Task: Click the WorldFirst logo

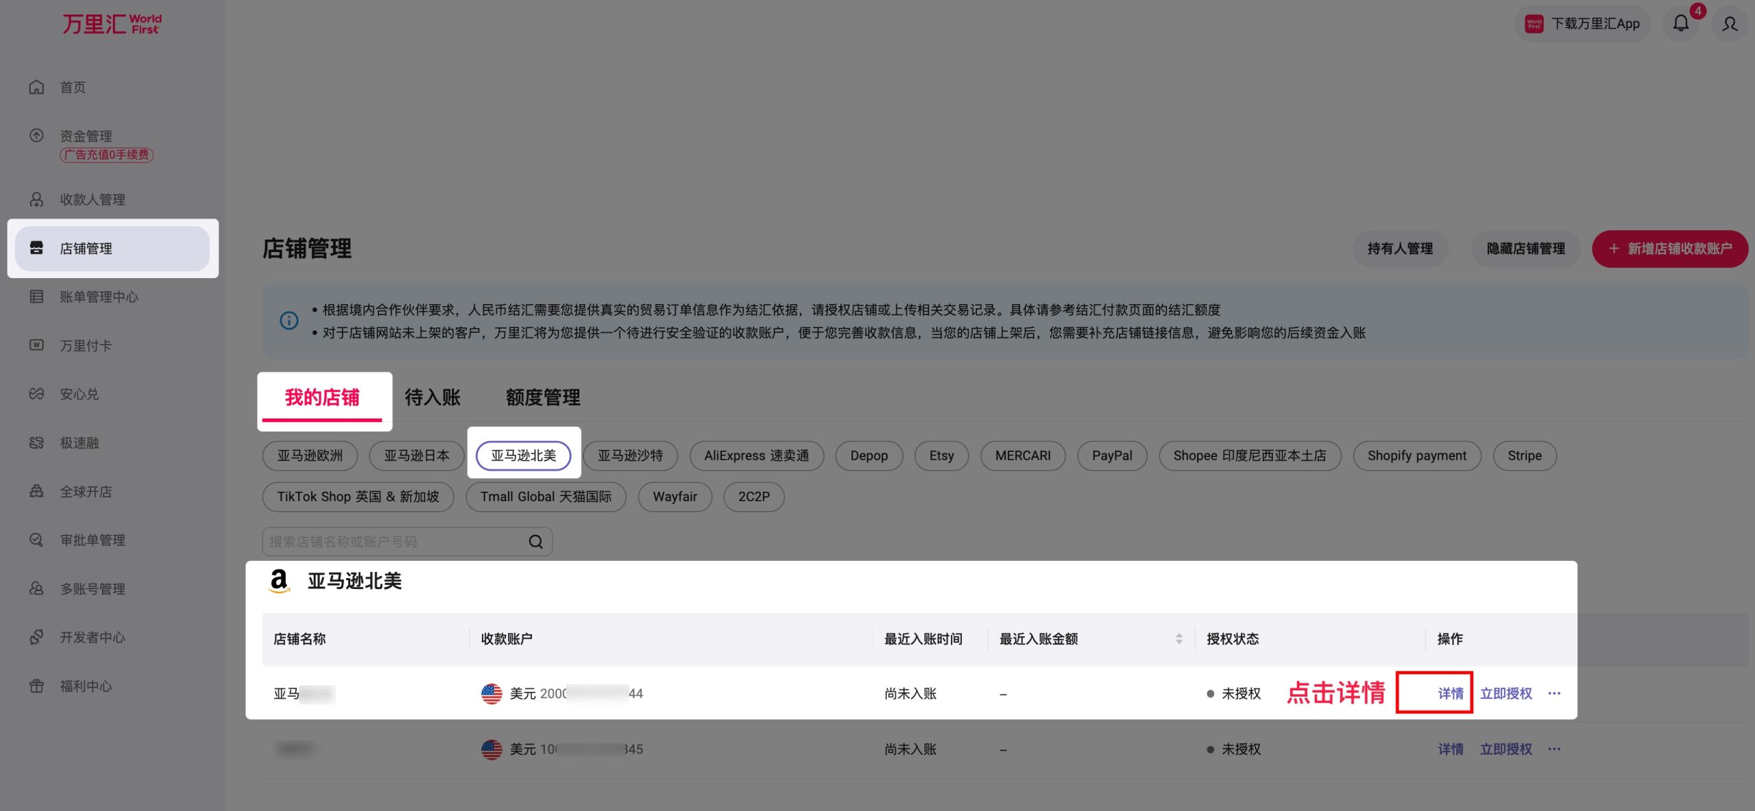Action: [x=112, y=24]
